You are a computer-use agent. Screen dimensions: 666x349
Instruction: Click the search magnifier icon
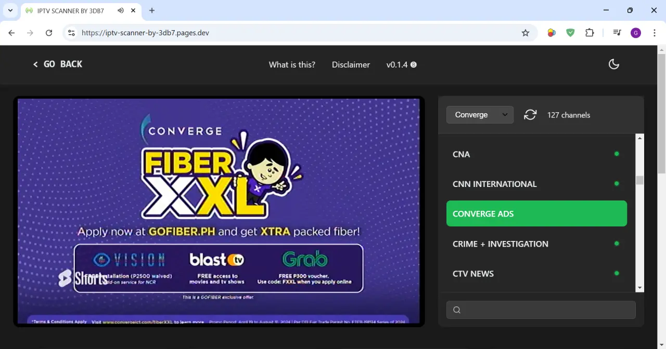coord(457,310)
